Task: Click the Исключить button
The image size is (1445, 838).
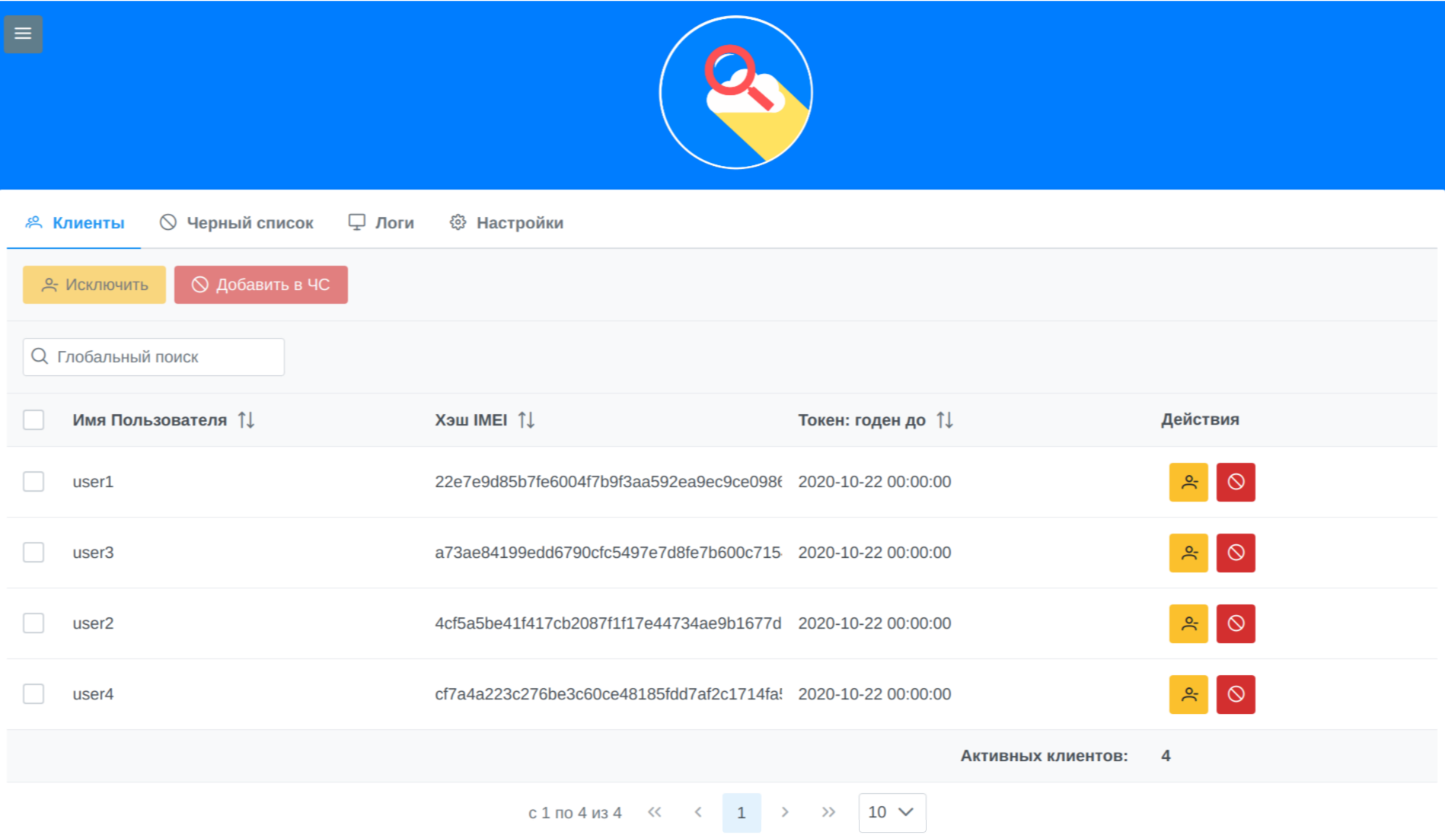Action: tap(94, 285)
